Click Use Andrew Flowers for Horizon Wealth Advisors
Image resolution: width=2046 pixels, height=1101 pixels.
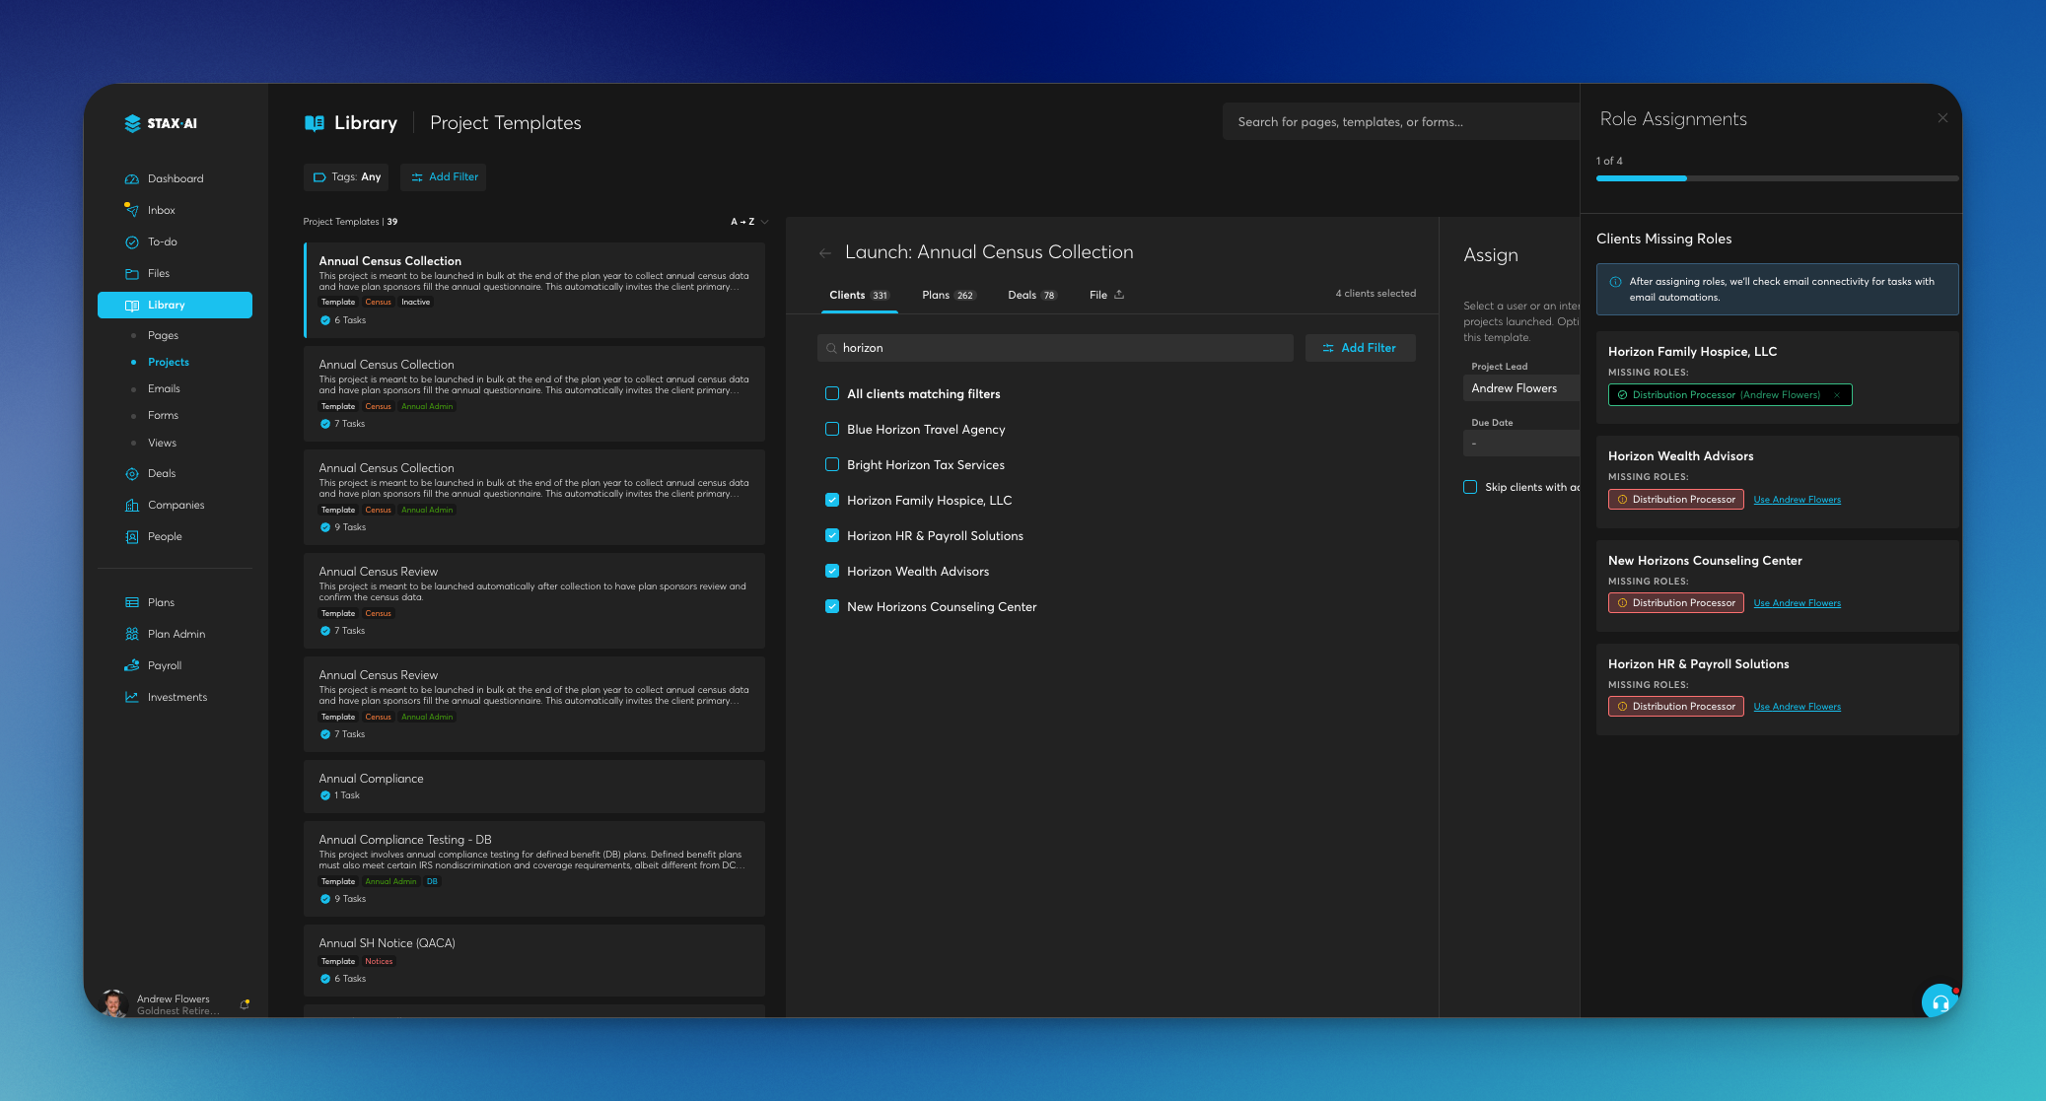[1797, 500]
